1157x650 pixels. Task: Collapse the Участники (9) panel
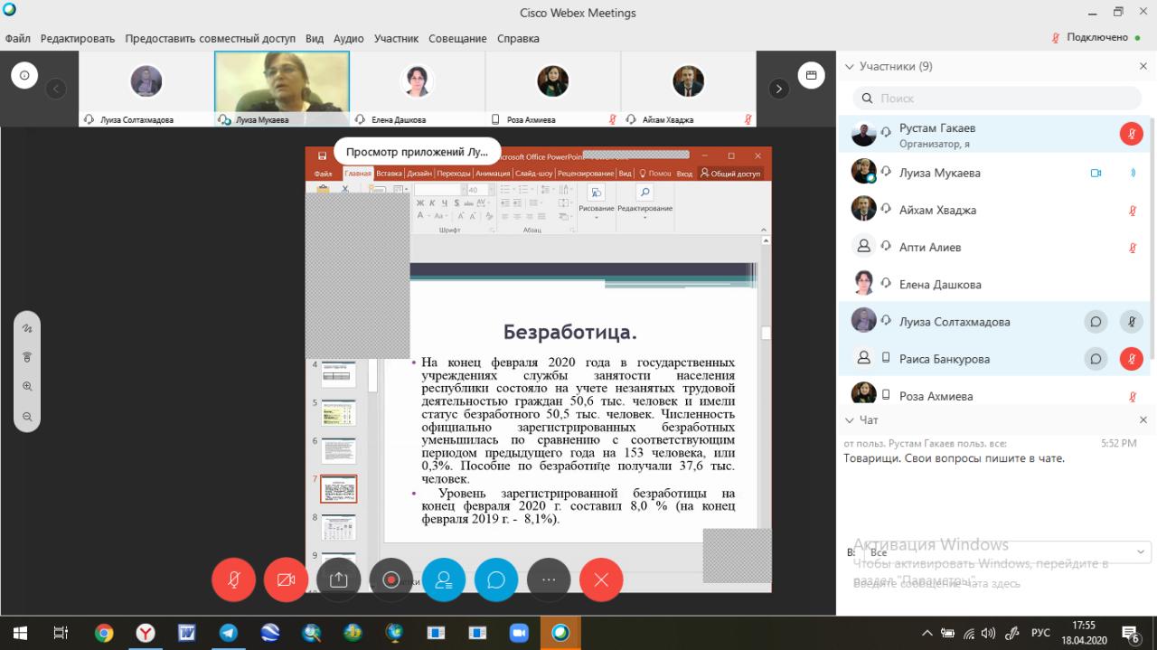(x=849, y=66)
